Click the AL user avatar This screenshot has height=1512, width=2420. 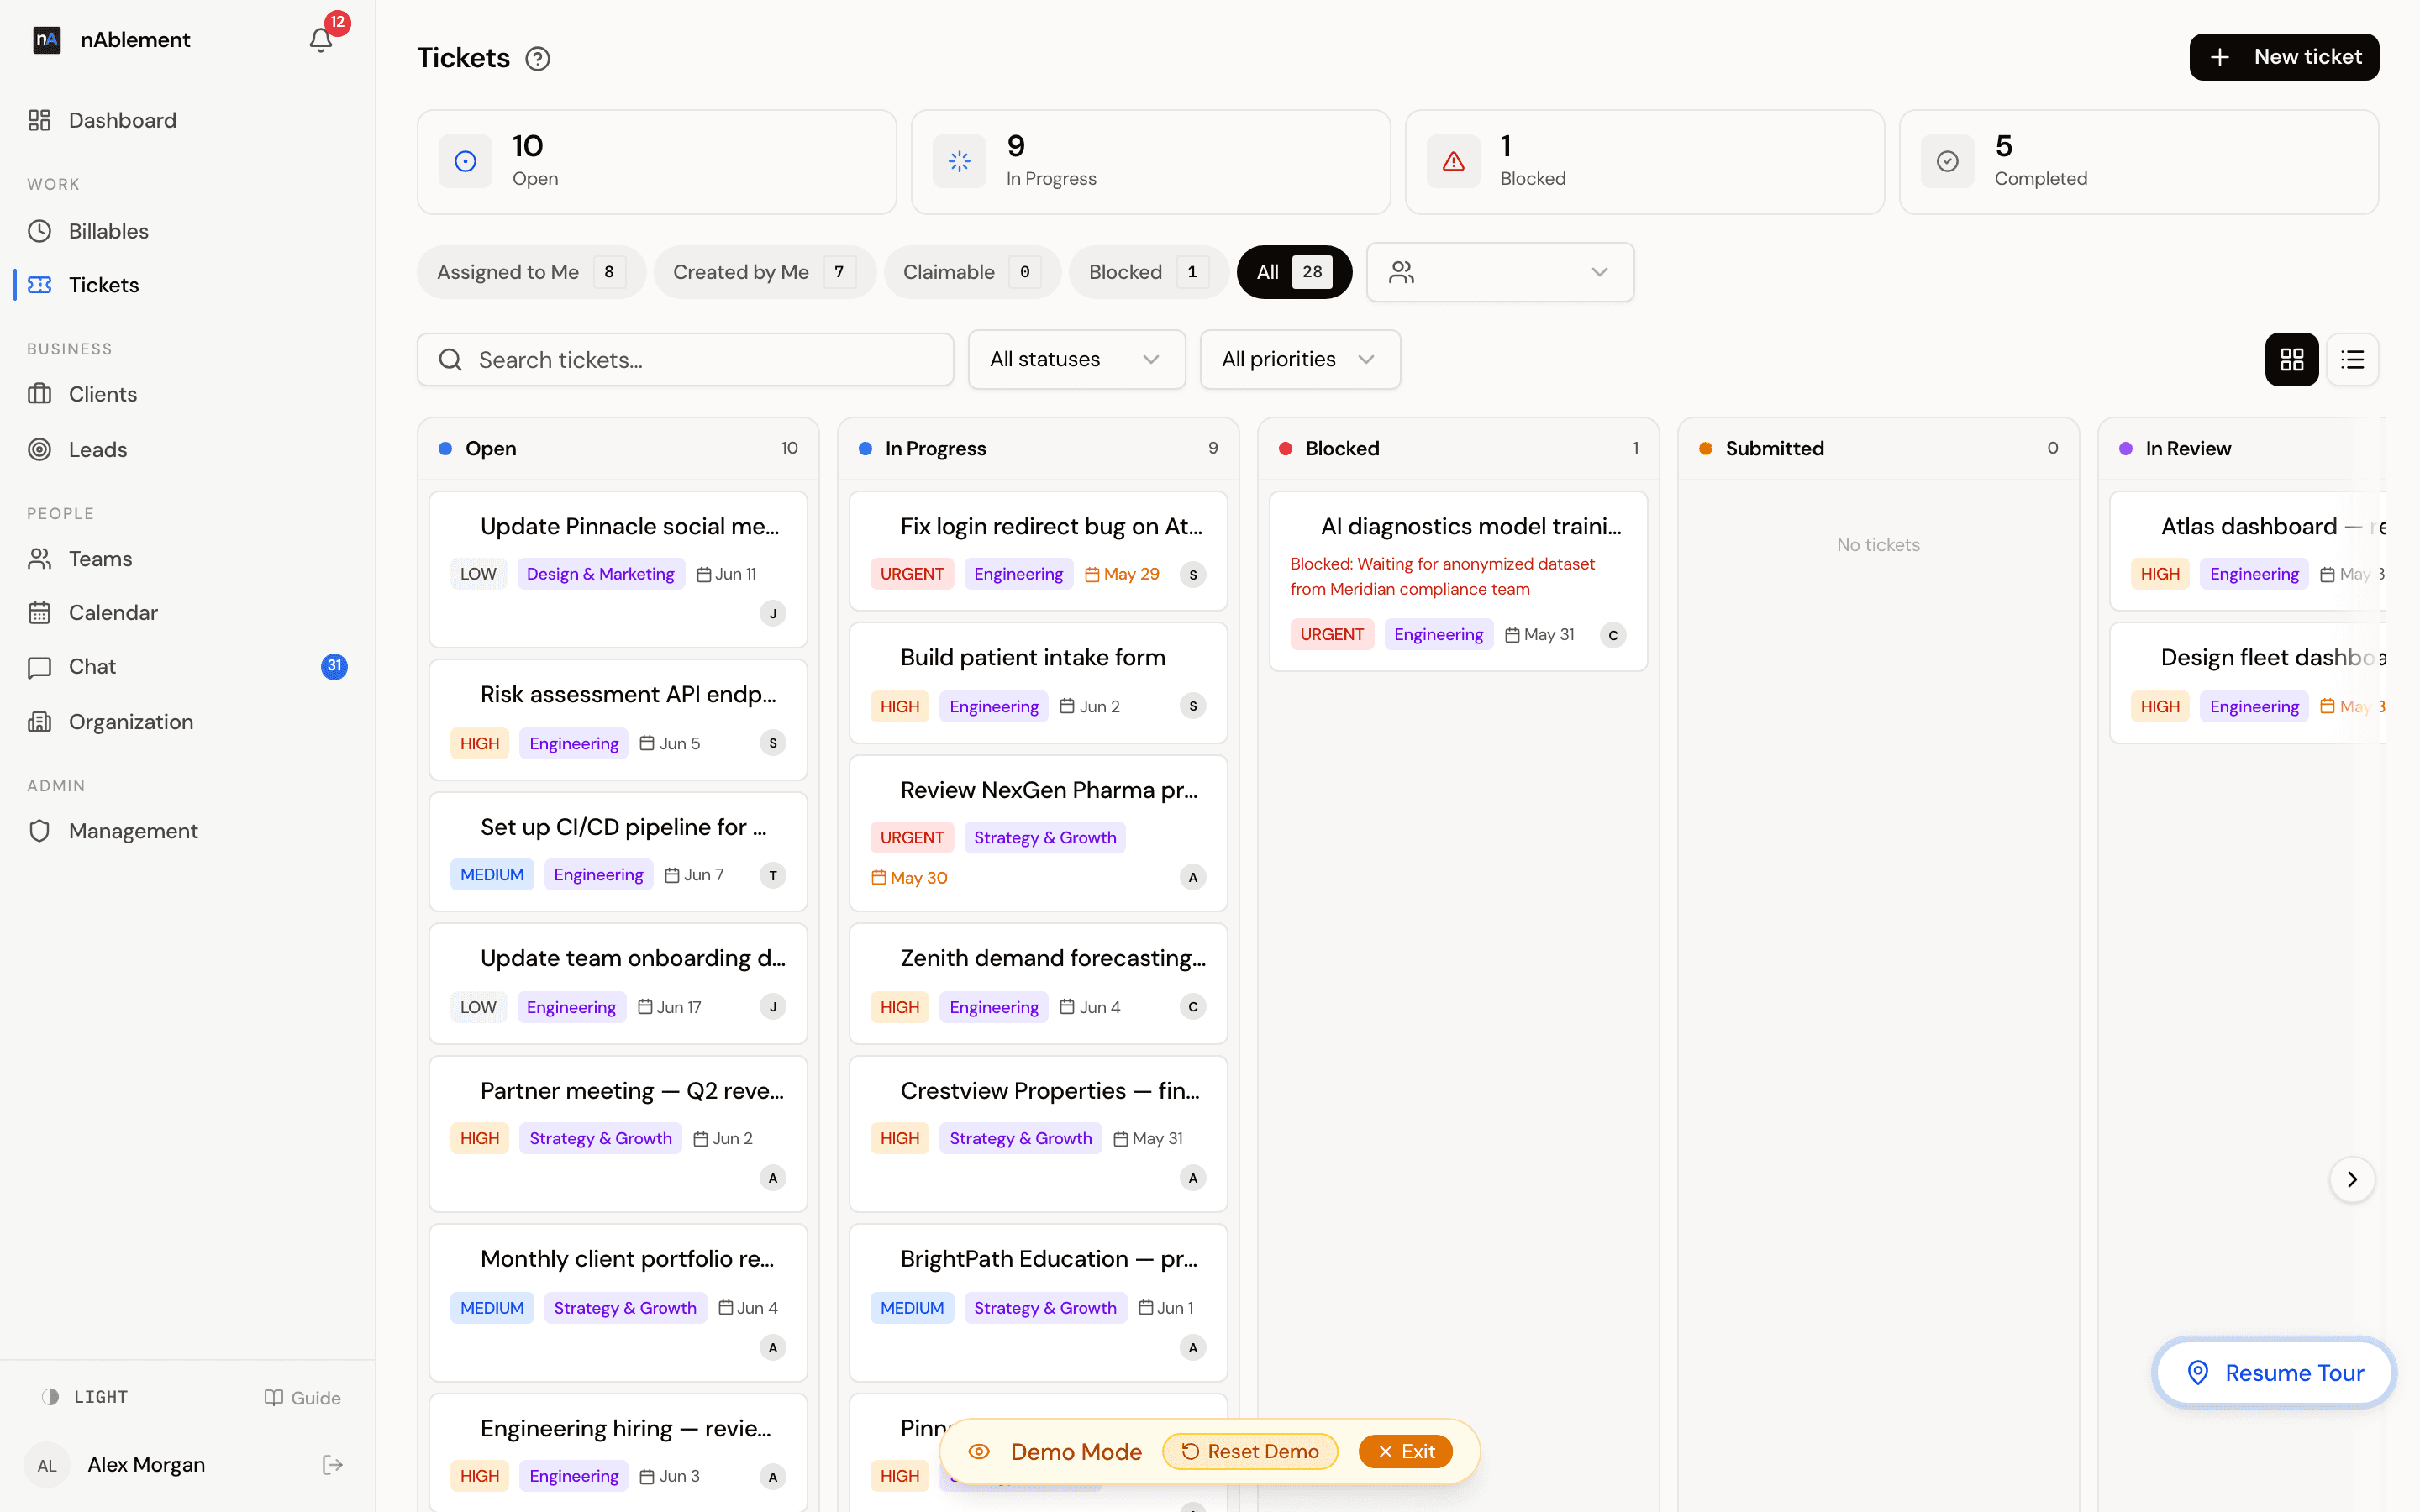click(x=47, y=1465)
